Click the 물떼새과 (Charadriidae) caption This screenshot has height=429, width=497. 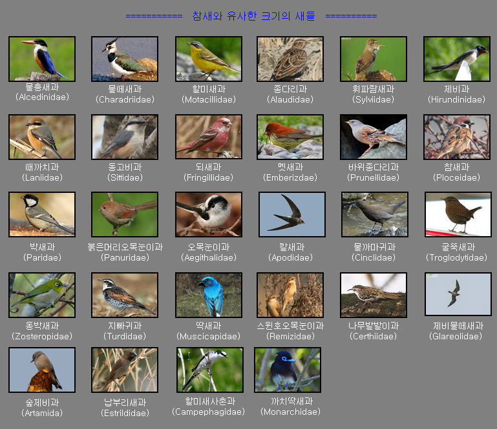[125, 94]
